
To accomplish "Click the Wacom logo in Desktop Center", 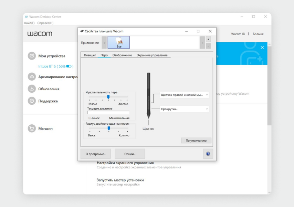I will [x=40, y=34].
